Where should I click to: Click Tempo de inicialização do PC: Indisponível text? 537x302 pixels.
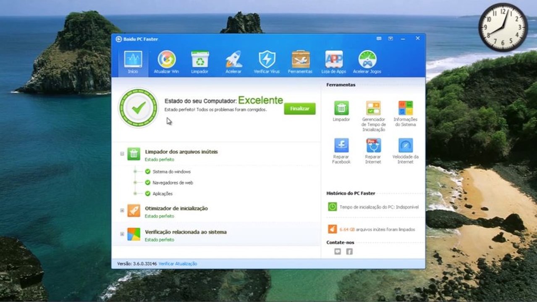pyautogui.click(x=379, y=207)
